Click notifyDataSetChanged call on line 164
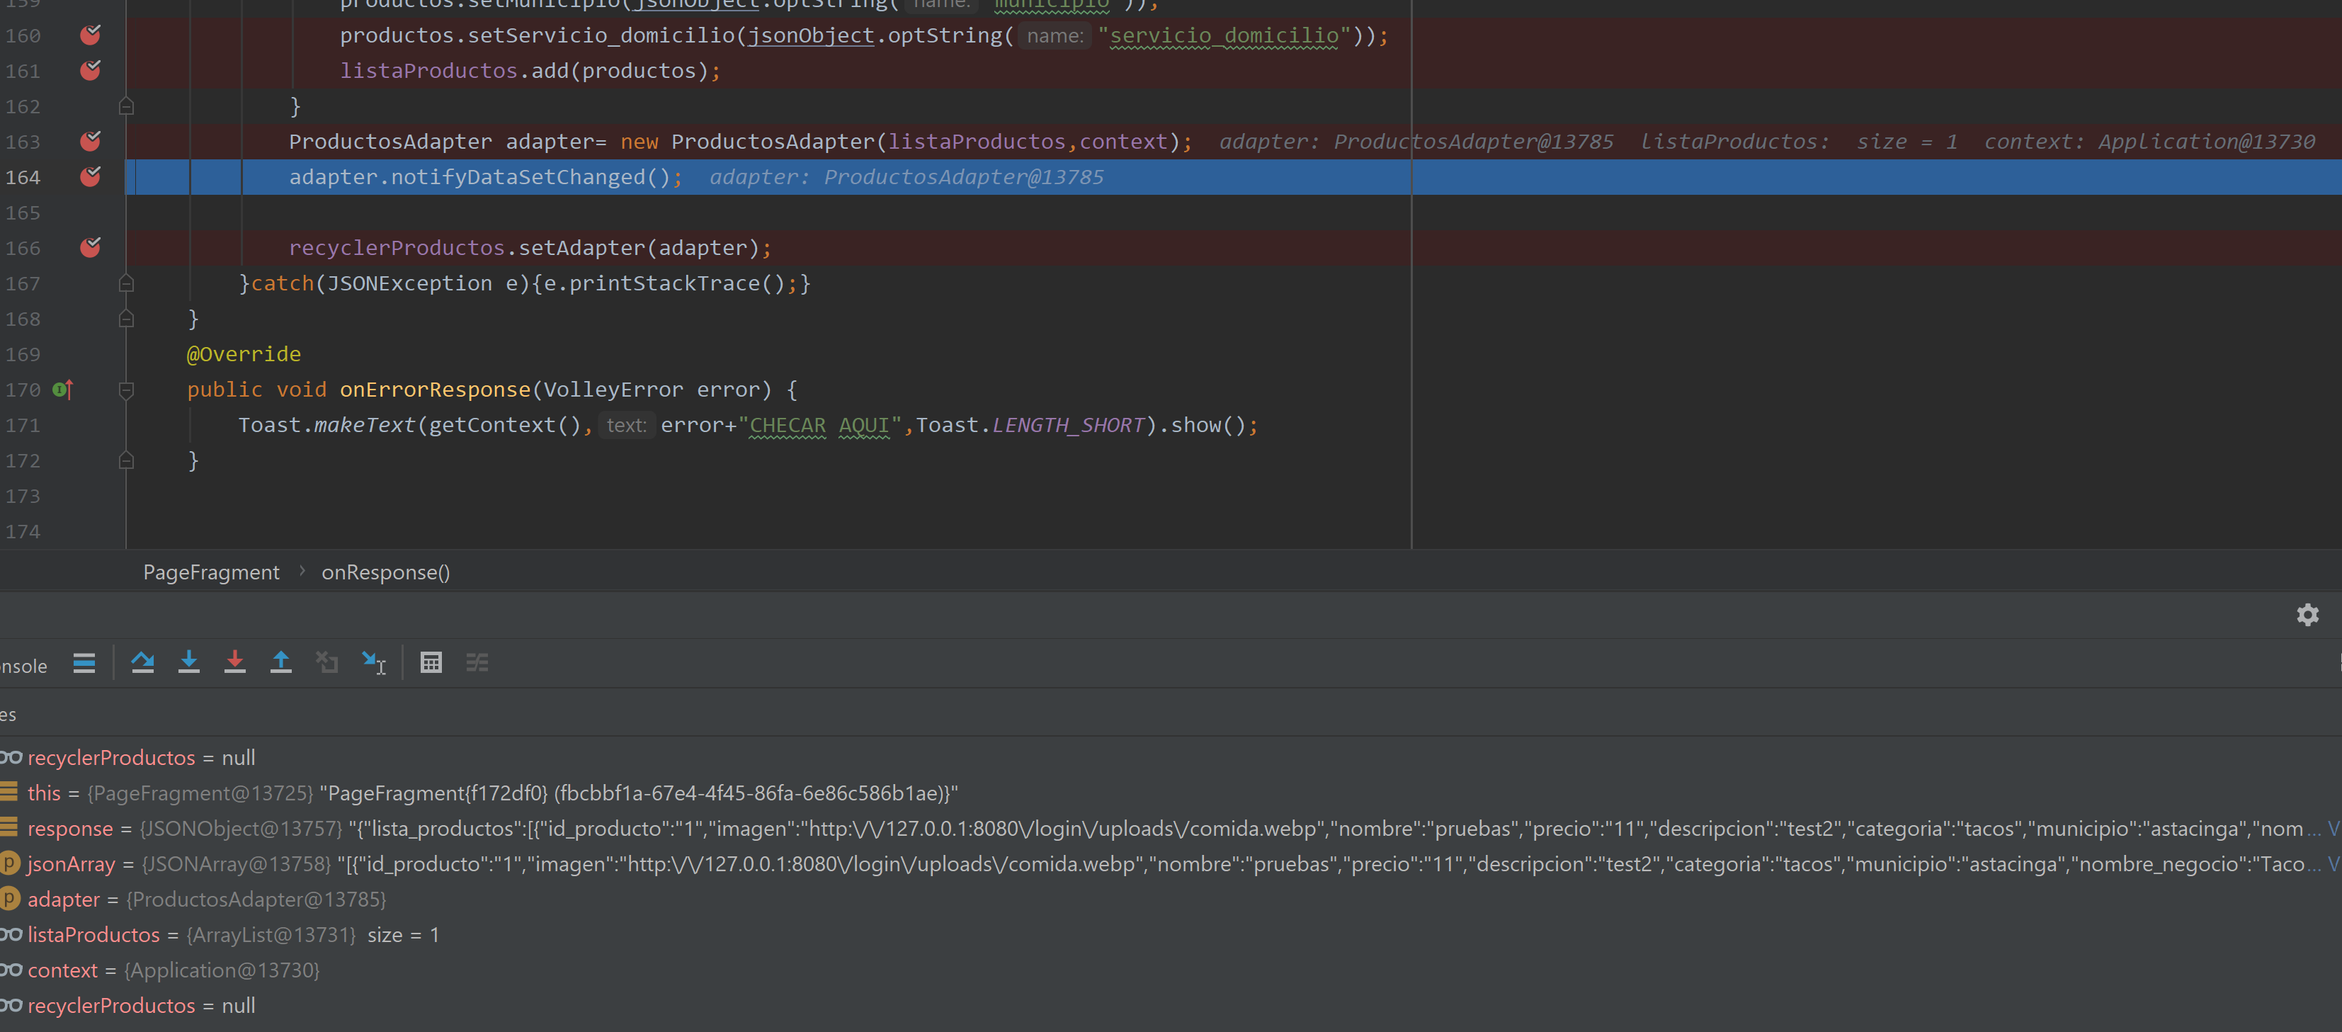 click(530, 177)
